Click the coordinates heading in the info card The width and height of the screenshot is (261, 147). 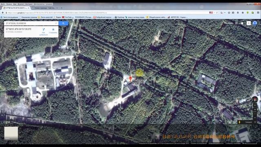18,29
